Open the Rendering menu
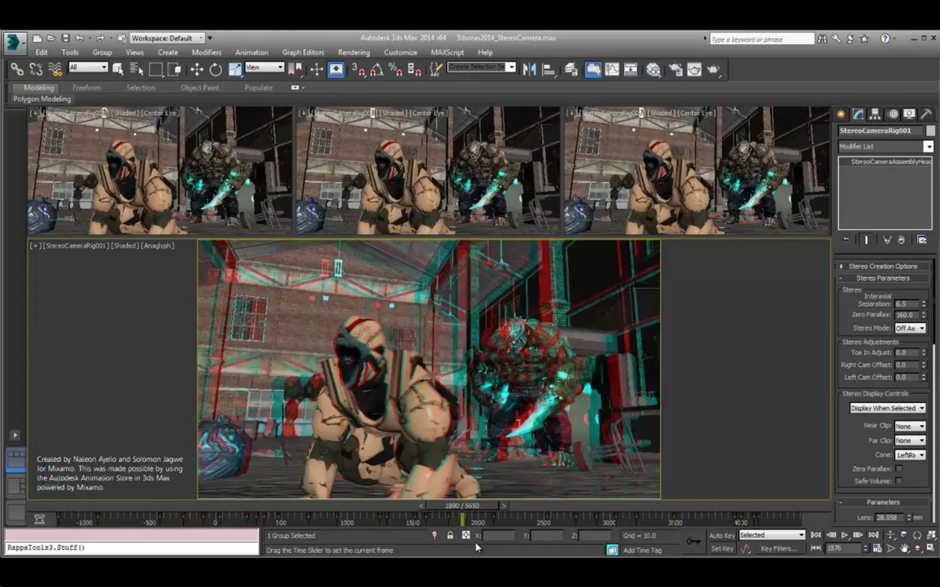Viewport: 940px width, 587px height. coord(354,53)
